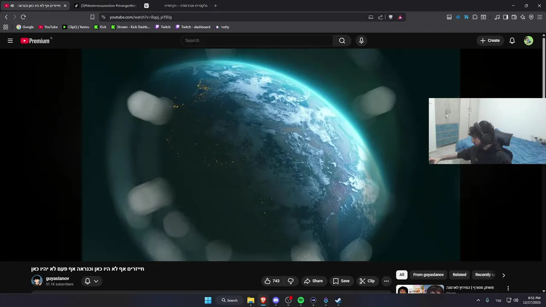Open Brave Shields lion icon in address bar
Screen dimensions: 546x307
[390, 17]
